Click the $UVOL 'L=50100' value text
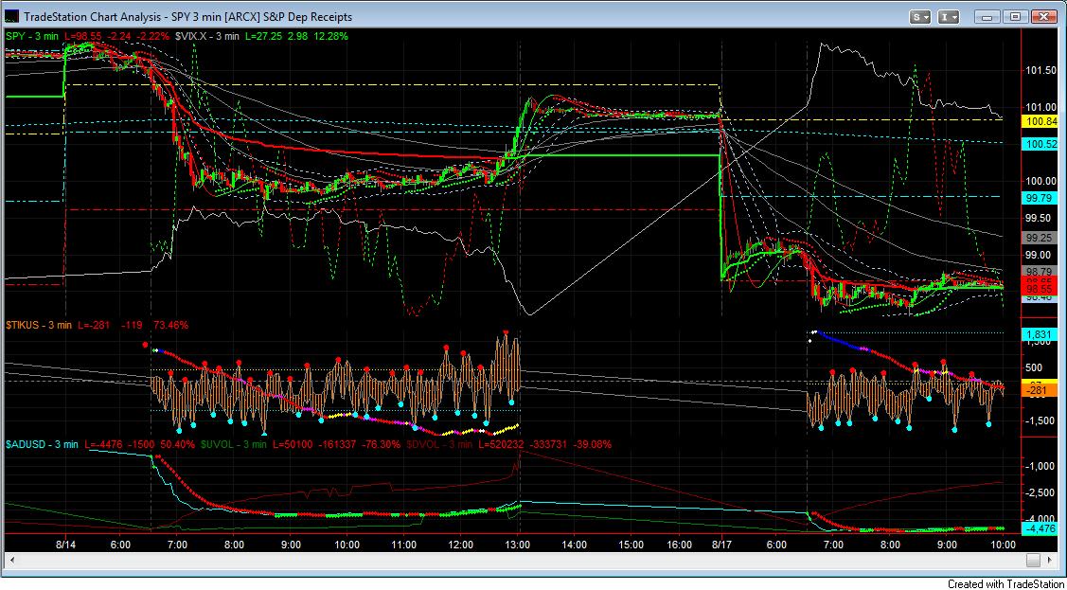1067x590 pixels. (293, 444)
